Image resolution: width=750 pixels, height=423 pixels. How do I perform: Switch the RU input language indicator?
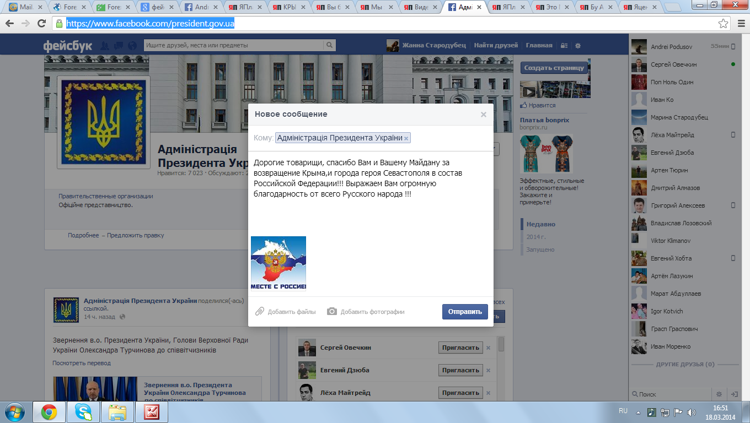point(623,411)
